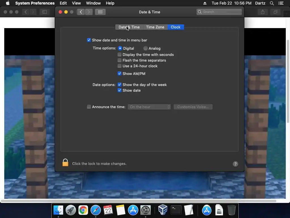The image size is (290, 218).
Task: Toggle Show date and time in menu bar
Action: point(89,40)
